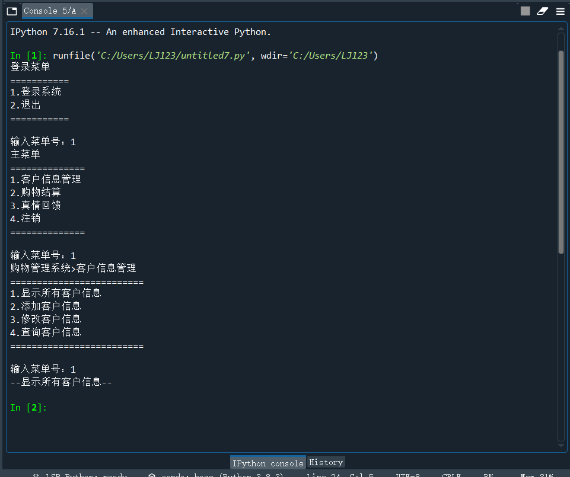
Task: Click the UTF-8 encoding indicator
Action: pyautogui.click(x=407, y=474)
